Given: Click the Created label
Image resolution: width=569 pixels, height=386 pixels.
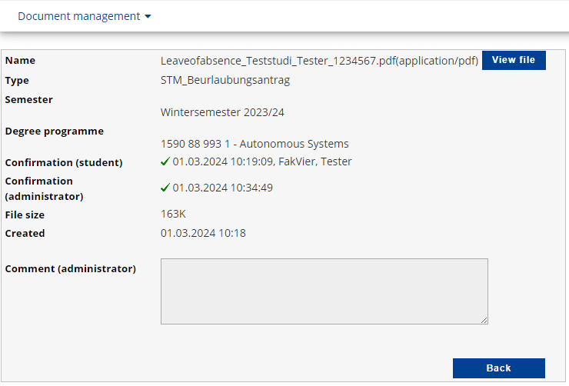Looking at the screenshot, I should (x=25, y=233).
